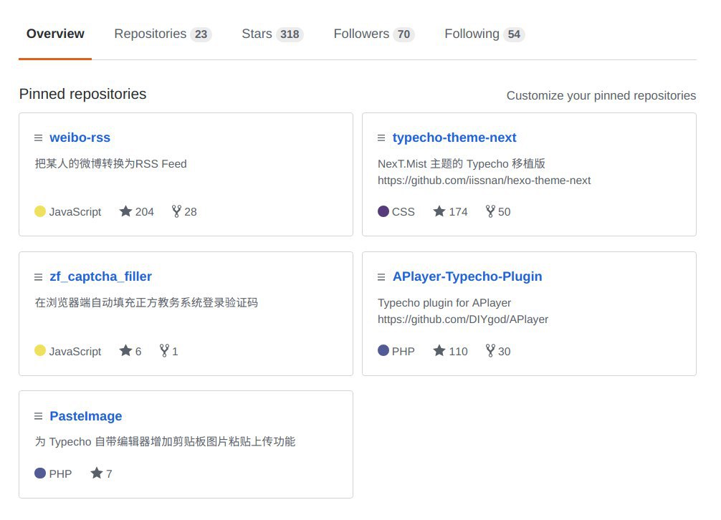Viewport: 721px width, 520px height.
Task: Open the weibo-rss repository link
Action: (80, 138)
